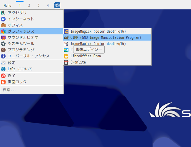This screenshot has width=191, height=147.
Task: Click the プログラミング hammer icon
Action: [x=3, y=50]
